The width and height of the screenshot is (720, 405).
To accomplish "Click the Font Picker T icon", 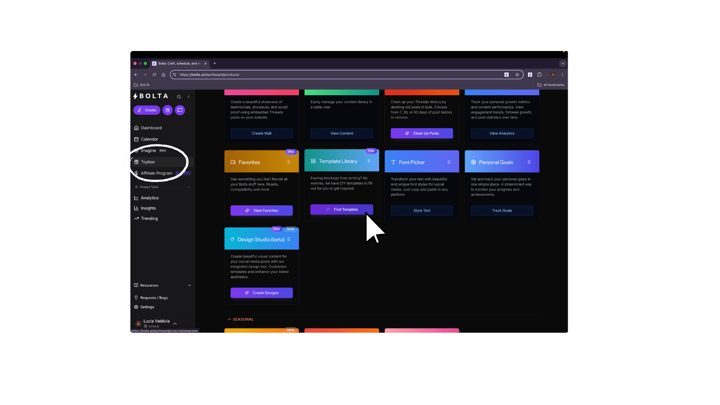I will [393, 162].
